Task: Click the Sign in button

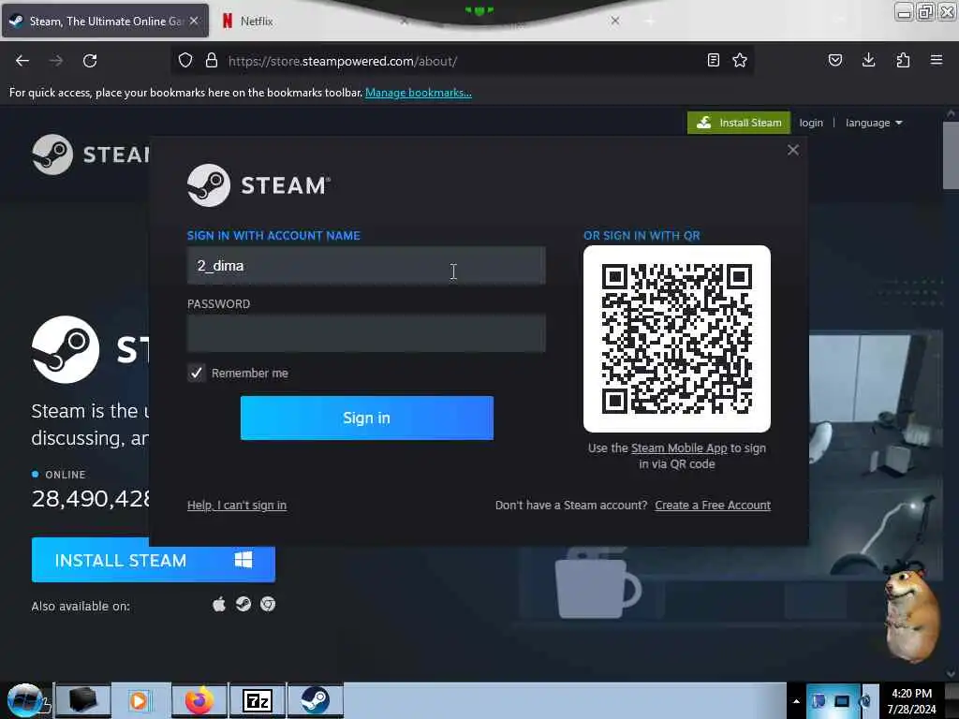Action: 367,418
